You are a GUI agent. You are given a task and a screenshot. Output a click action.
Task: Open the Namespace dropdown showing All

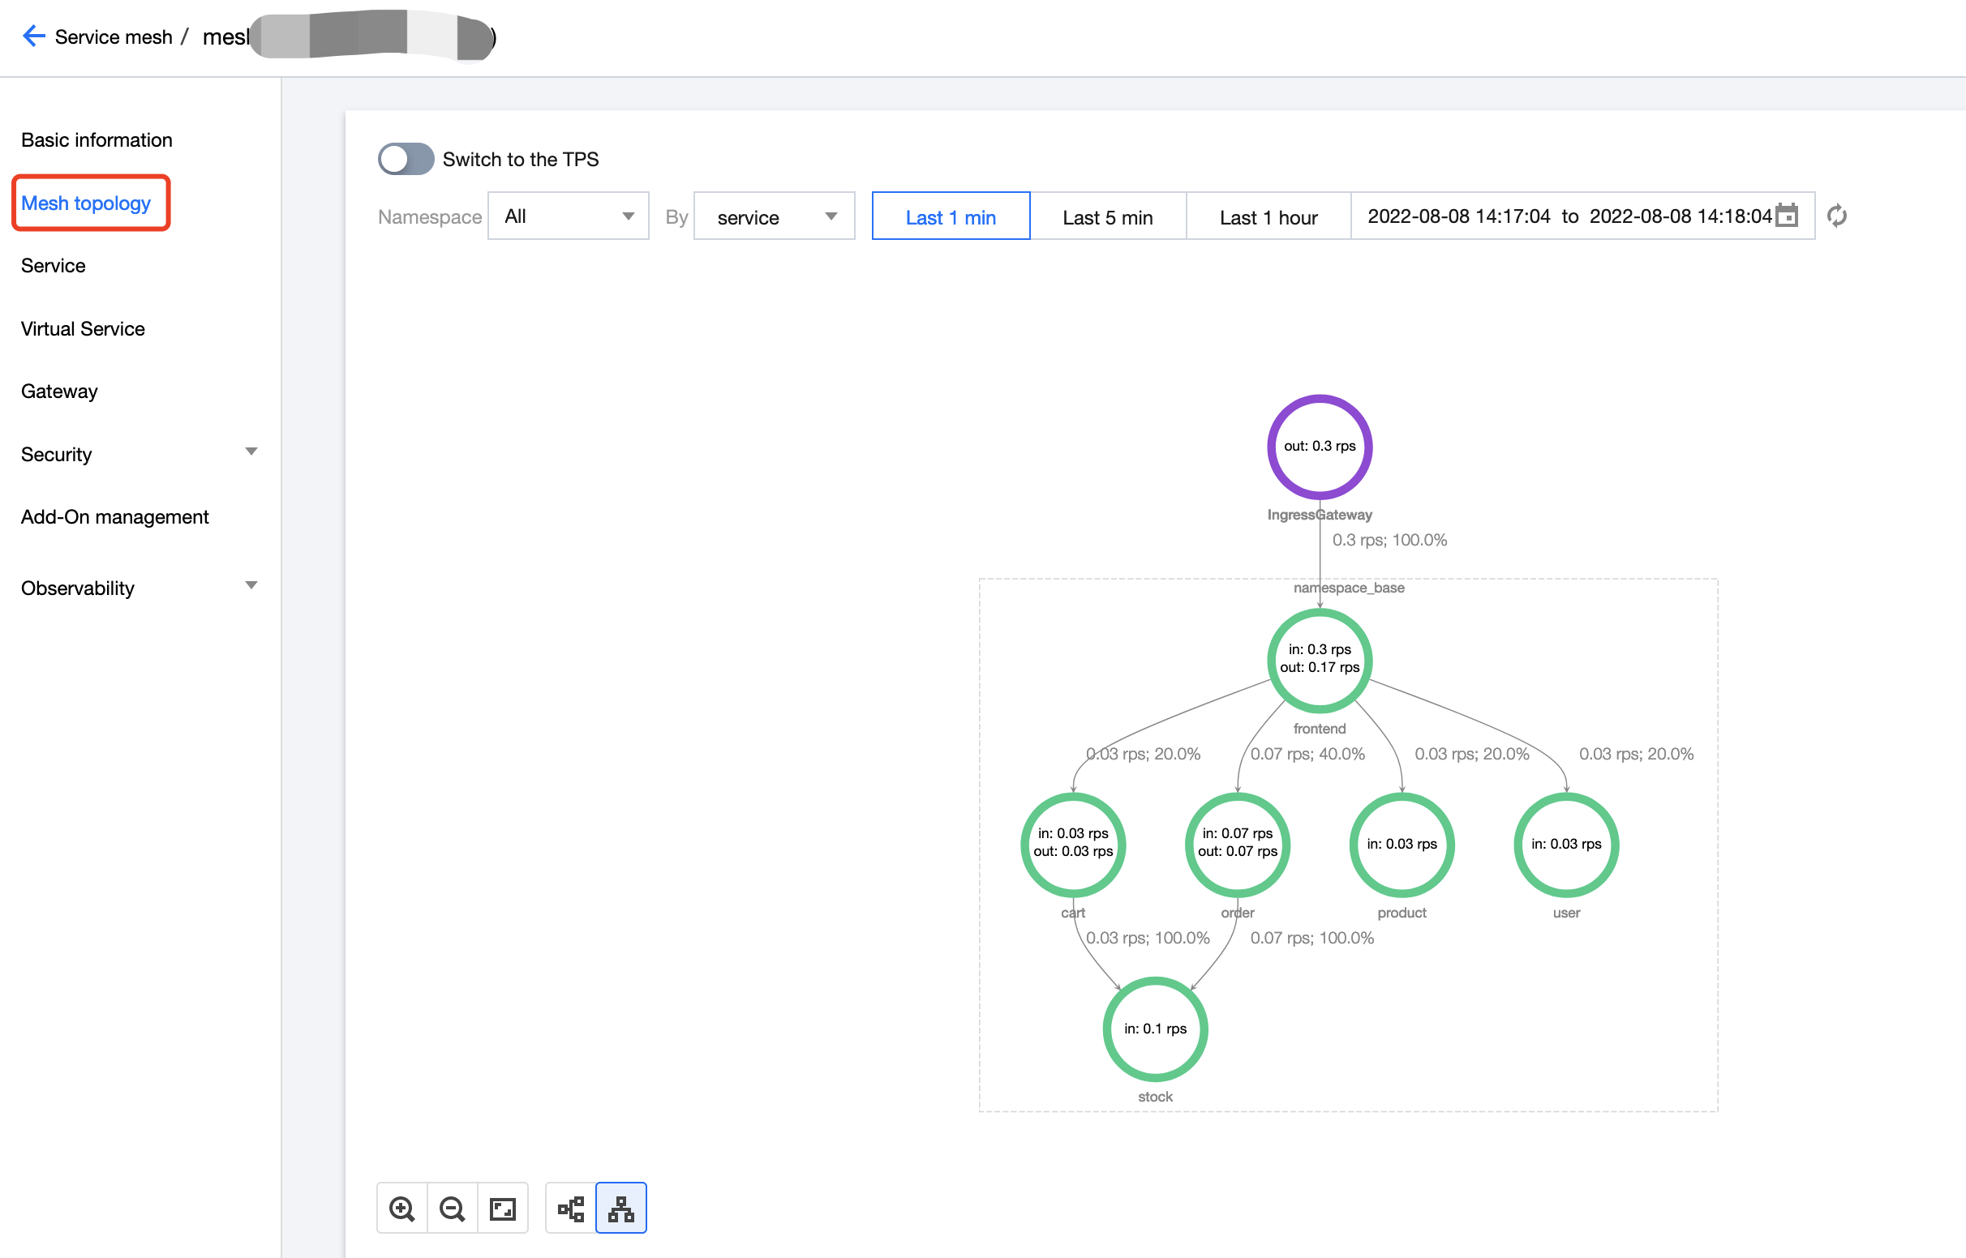568,216
